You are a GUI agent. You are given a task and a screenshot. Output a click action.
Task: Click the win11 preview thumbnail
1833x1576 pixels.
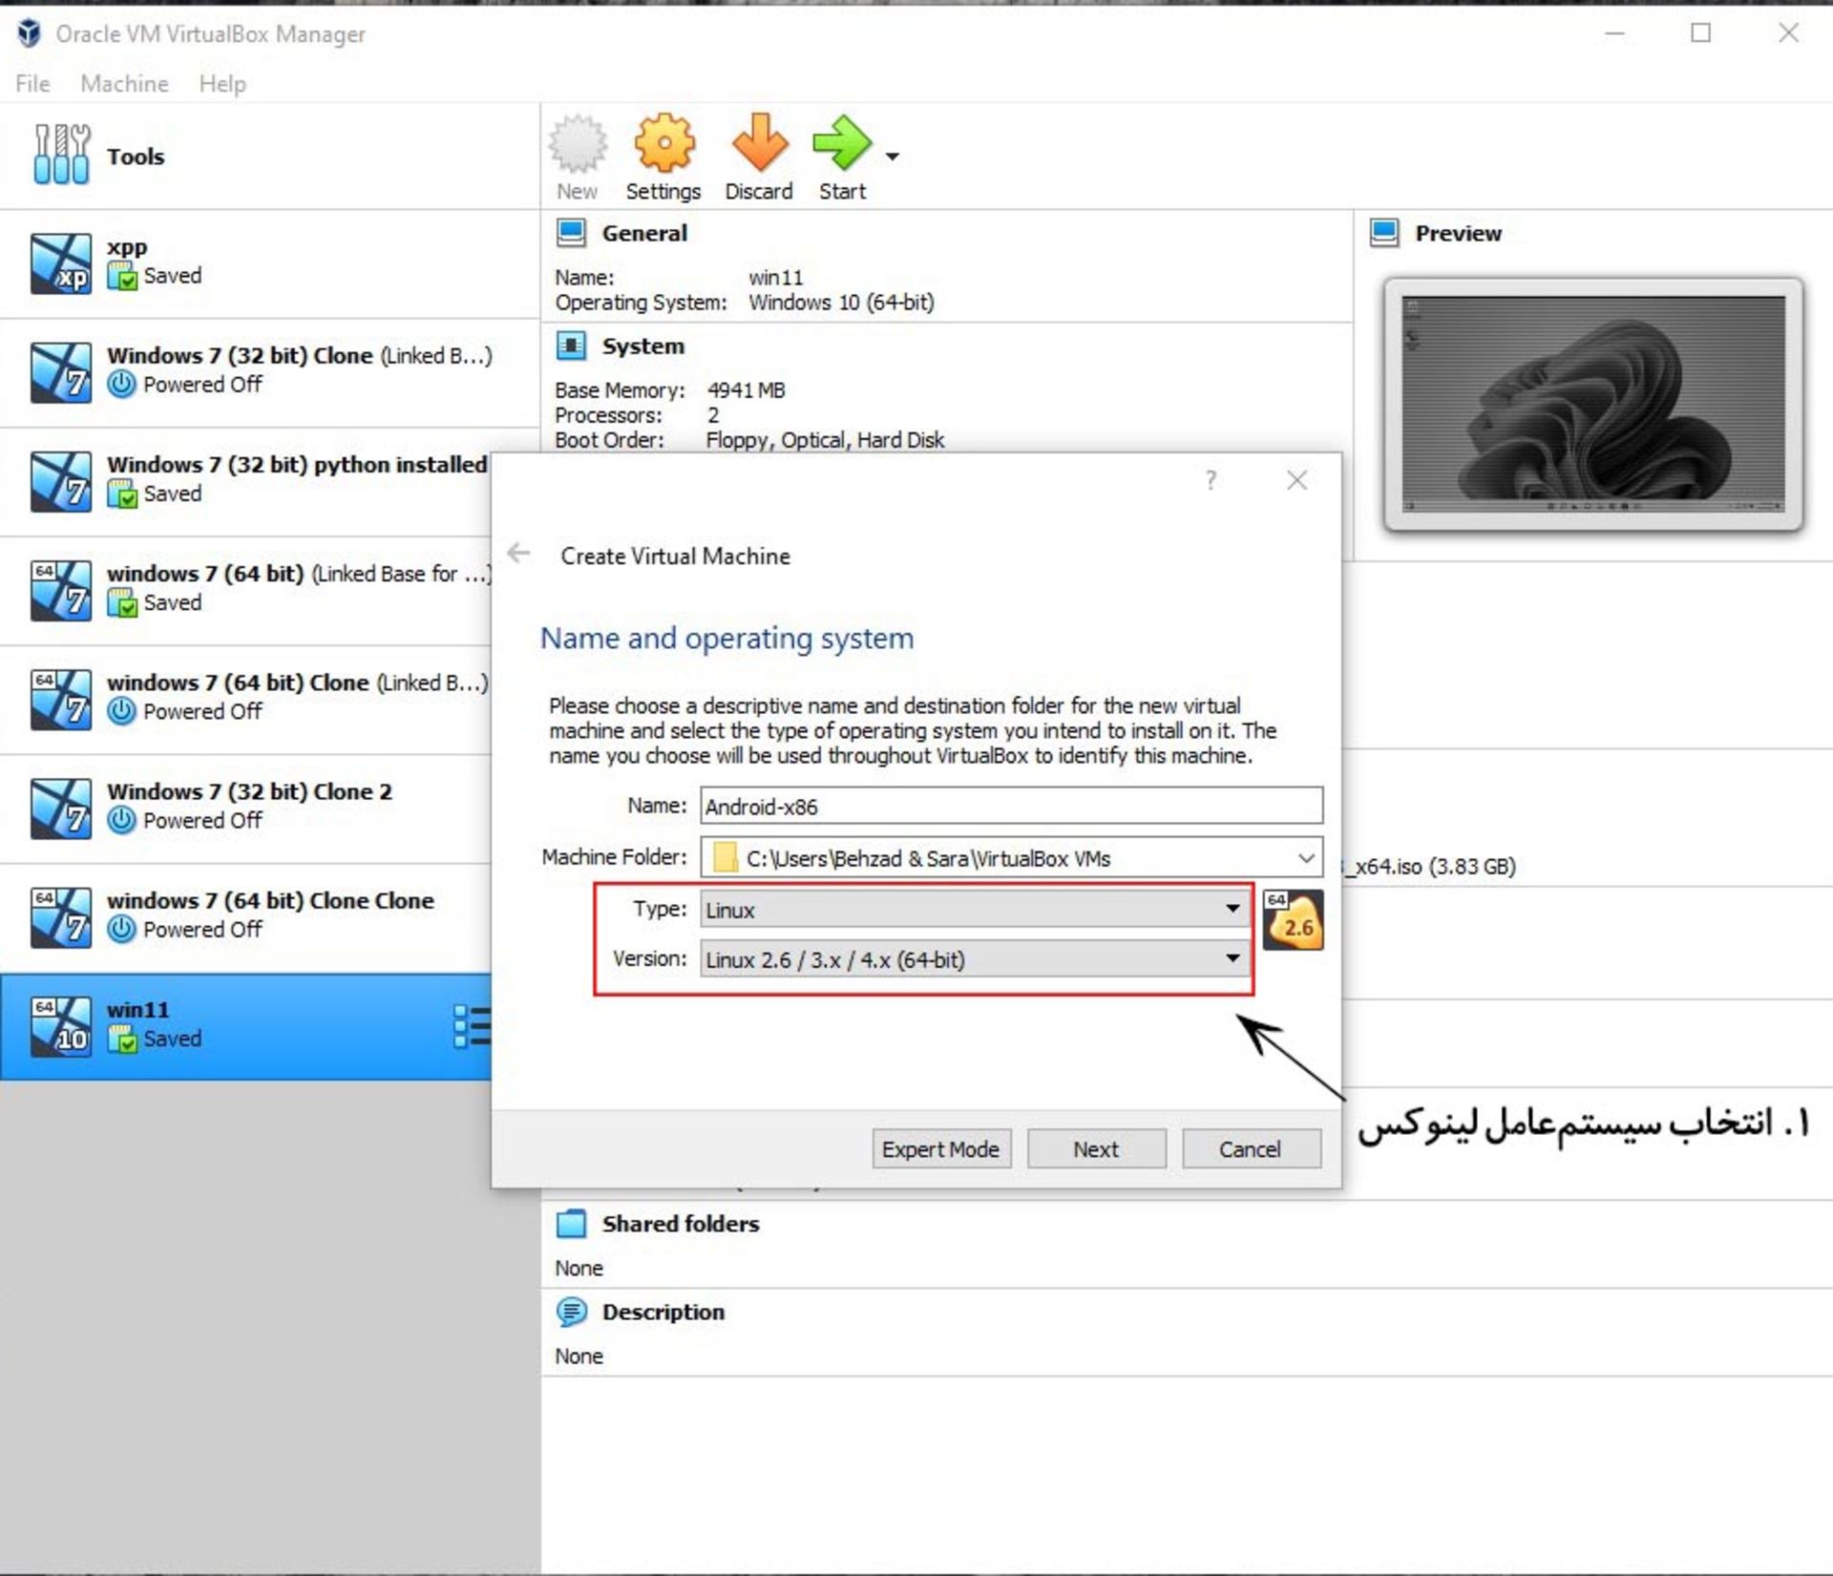(x=1593, y=404)
